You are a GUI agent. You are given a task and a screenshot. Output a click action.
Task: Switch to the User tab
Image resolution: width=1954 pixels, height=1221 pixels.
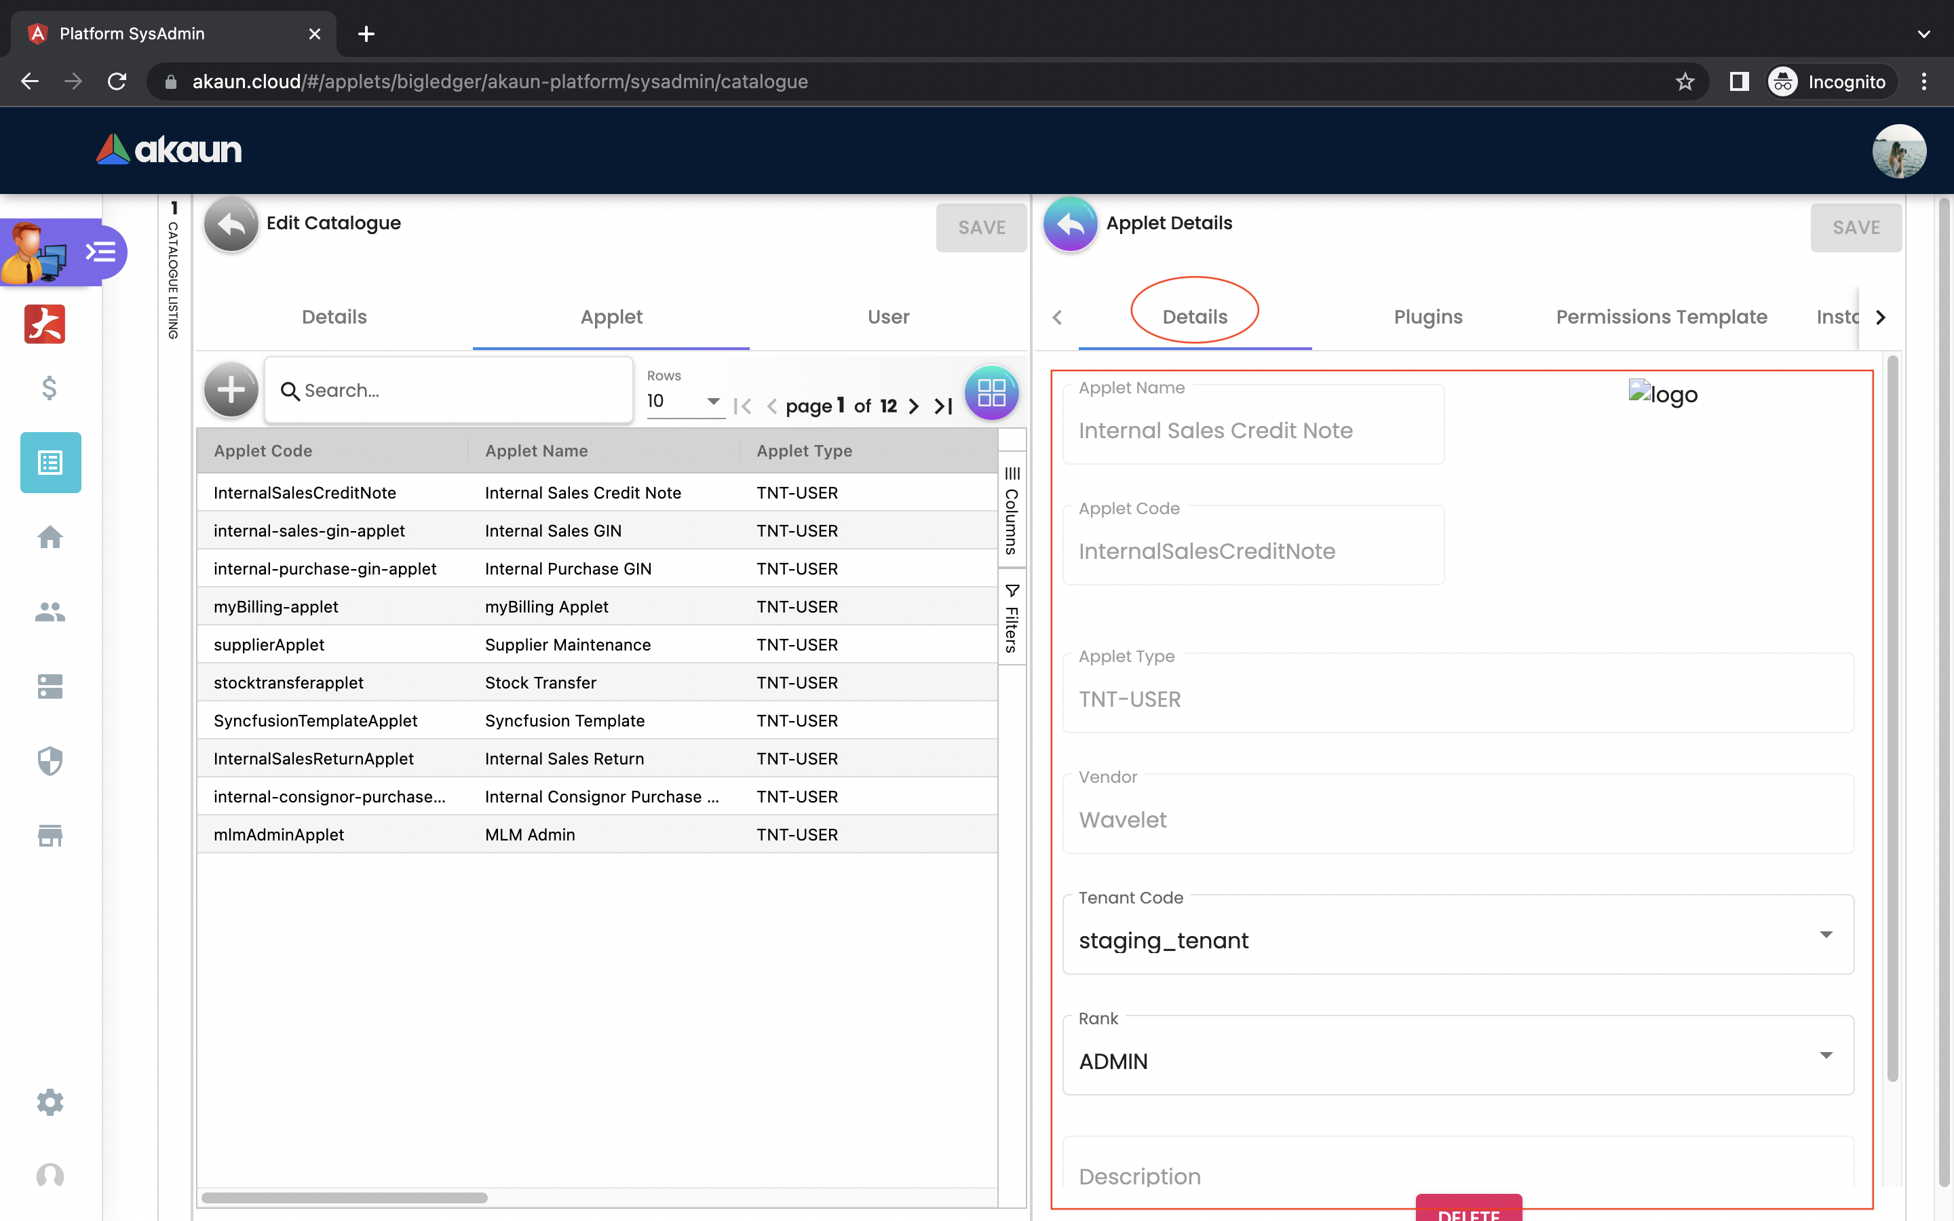tap(888, 317)
